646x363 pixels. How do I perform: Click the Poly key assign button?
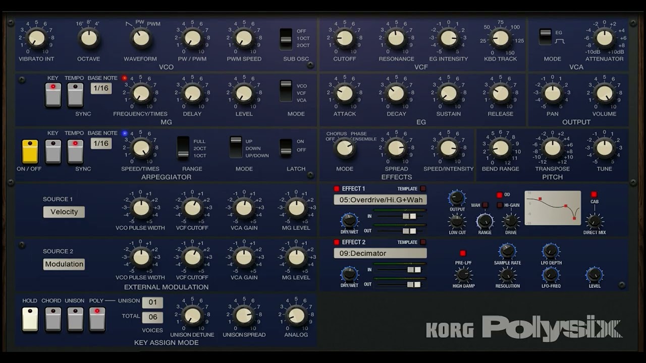pos(97,319)
